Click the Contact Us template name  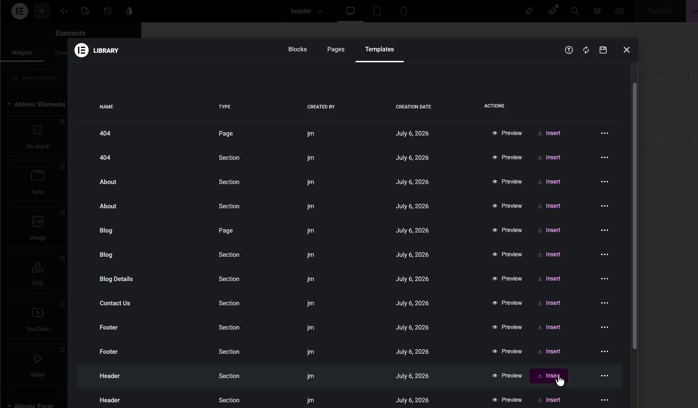click(x=115, y=303)
